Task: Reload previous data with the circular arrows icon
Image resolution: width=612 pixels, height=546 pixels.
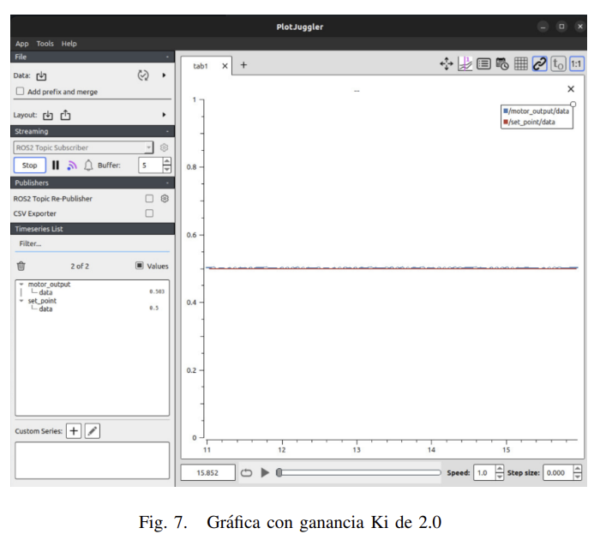Action: (x=143, y=75)
